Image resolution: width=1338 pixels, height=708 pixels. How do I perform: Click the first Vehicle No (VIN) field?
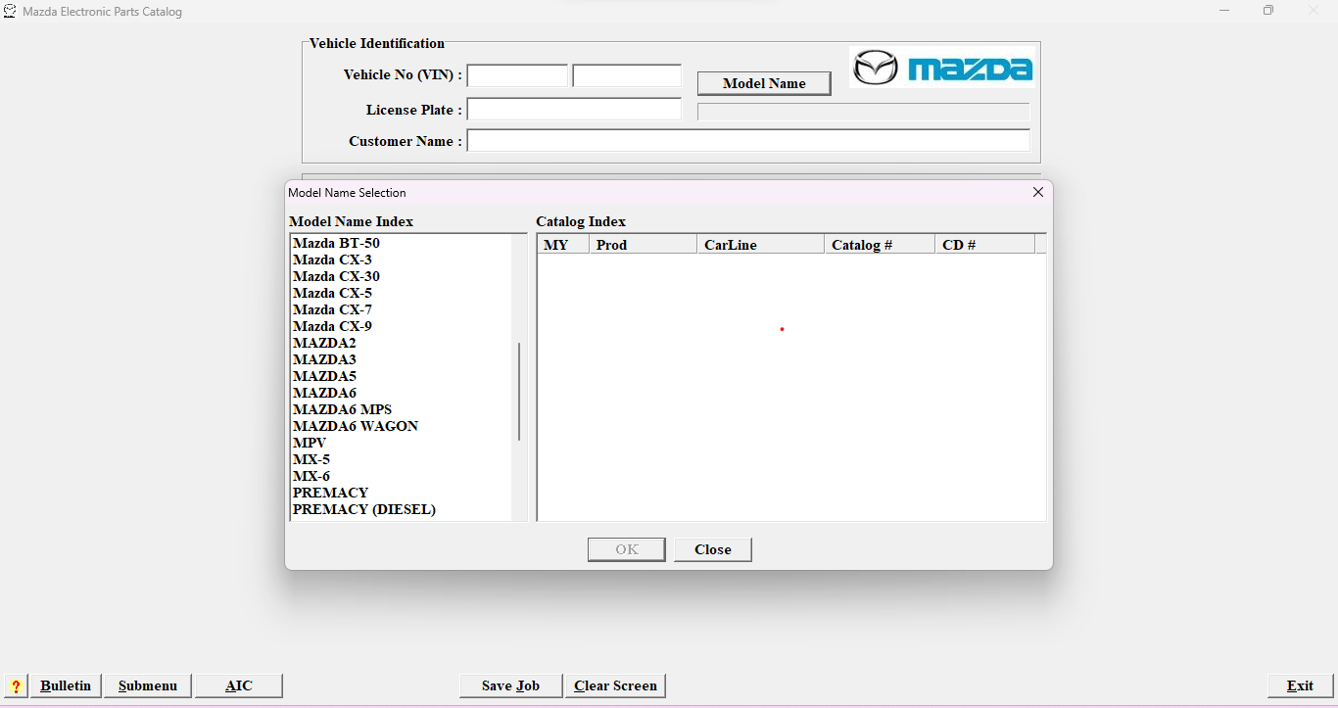tap(517, 75)
